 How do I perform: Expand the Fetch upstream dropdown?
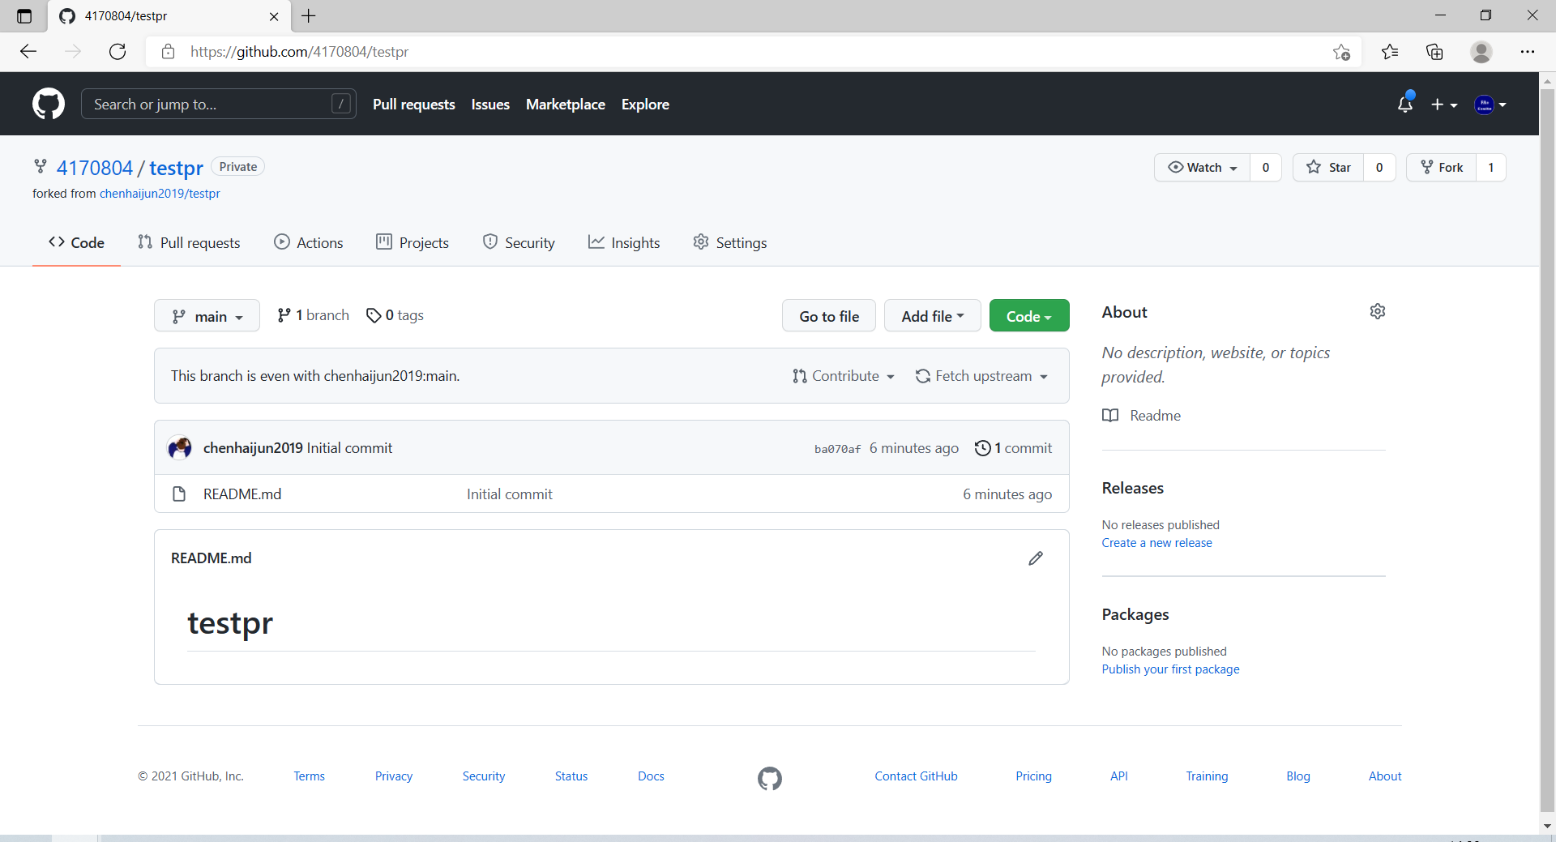tap(981, 376)
